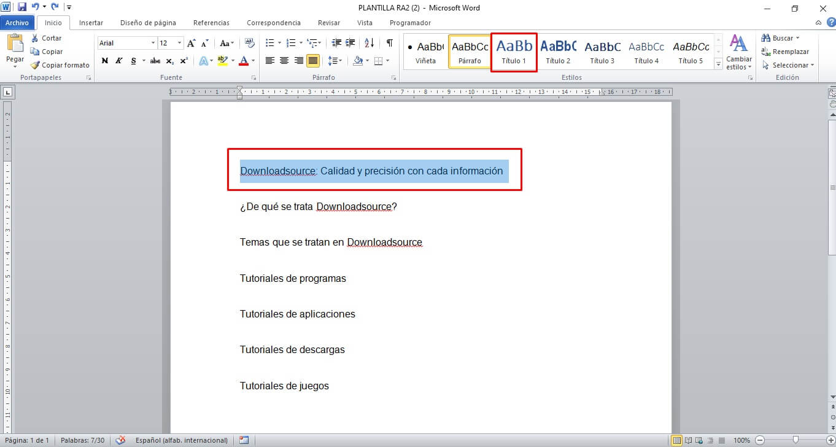The height and width of the screenshot is (447, 836).
Task: Open Arial font name dropdown
Action: (x=153, y=43)
